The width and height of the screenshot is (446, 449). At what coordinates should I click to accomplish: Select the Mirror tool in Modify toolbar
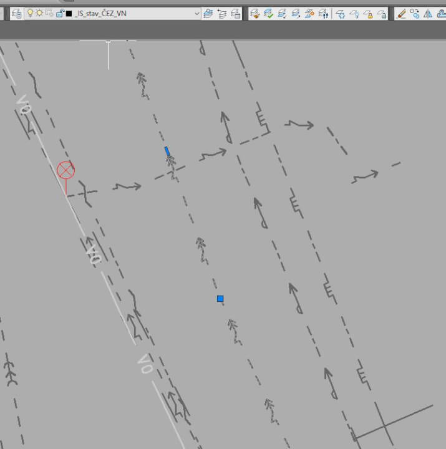[428, 13]
